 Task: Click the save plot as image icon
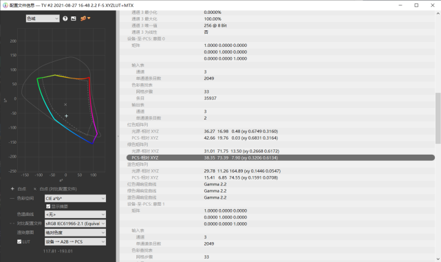pos(74,19)
